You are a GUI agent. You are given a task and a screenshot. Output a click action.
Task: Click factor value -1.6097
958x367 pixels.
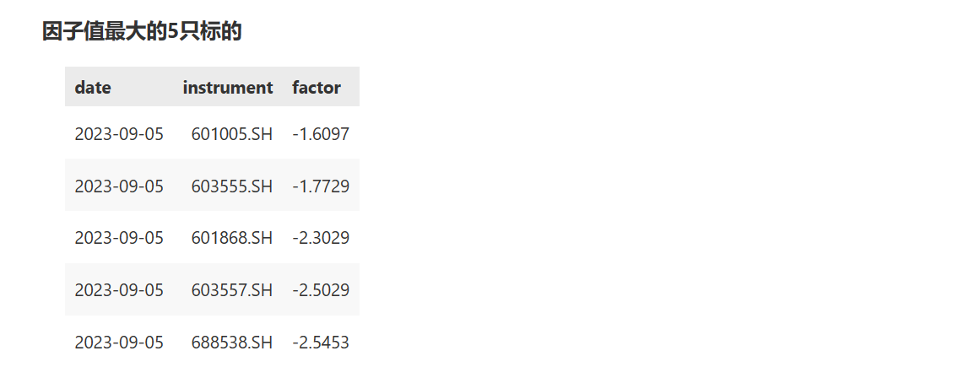[321, 133]
